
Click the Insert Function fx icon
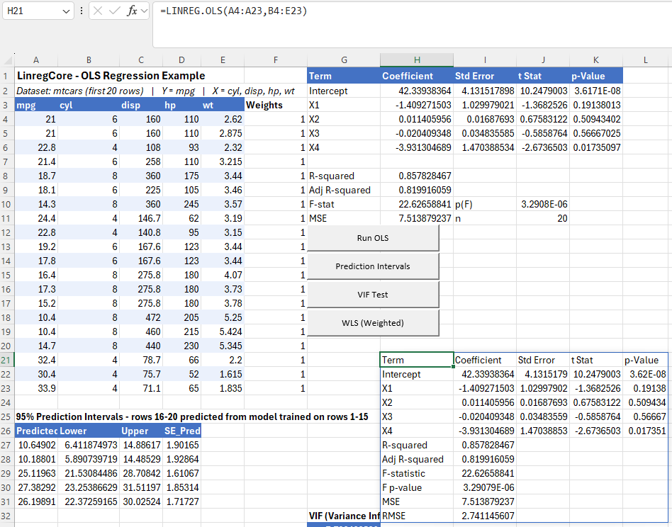(132, 11)
